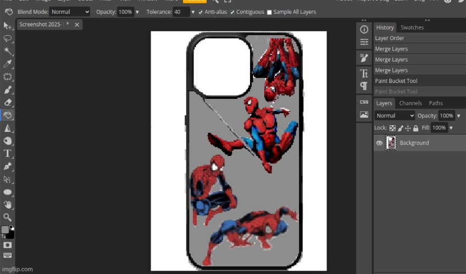Viewport: 466px width, 274px height.
Task: Open the Brush panel icon
Action: point(364,58)
